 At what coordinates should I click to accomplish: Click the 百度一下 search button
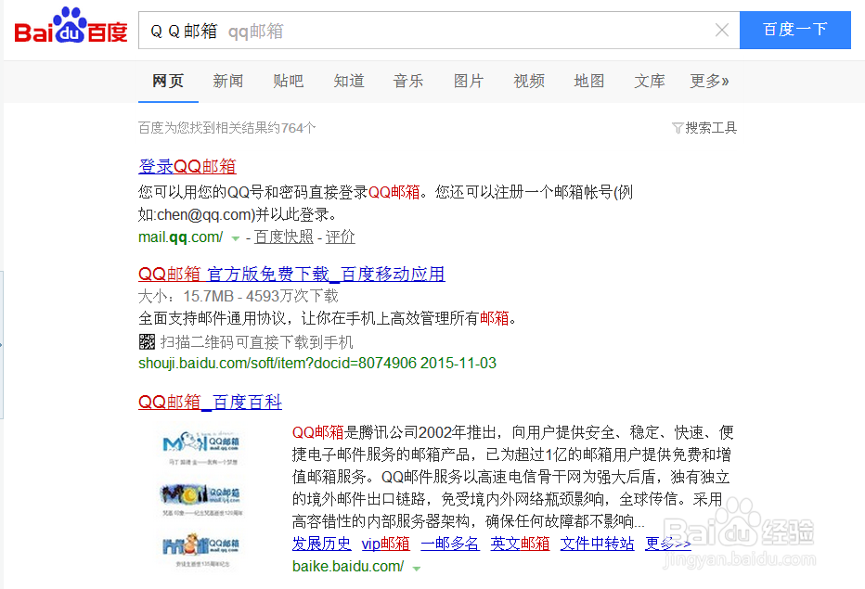tap(795, 30)
